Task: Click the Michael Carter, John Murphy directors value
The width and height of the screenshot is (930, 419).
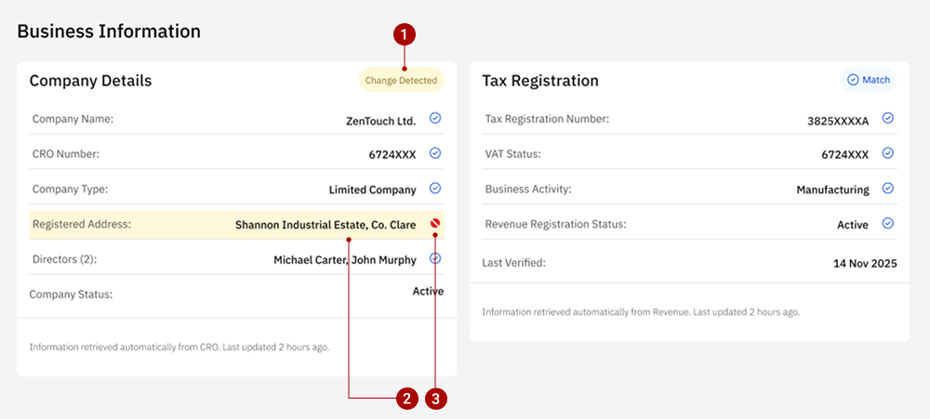Action: point(344,260)
